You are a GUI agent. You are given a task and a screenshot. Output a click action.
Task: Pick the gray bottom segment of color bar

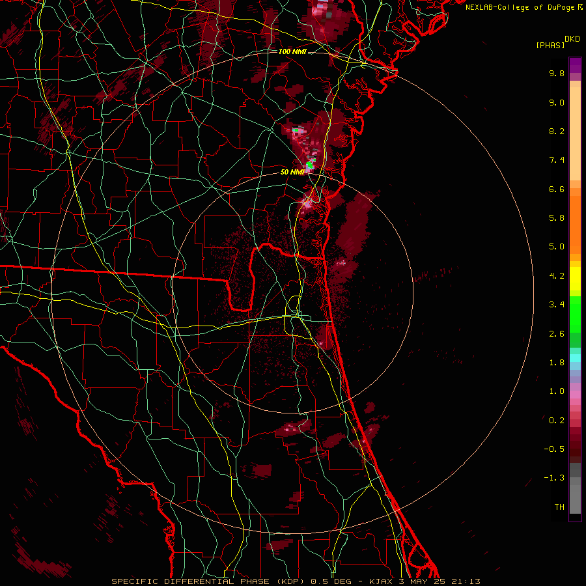(575, 499)
